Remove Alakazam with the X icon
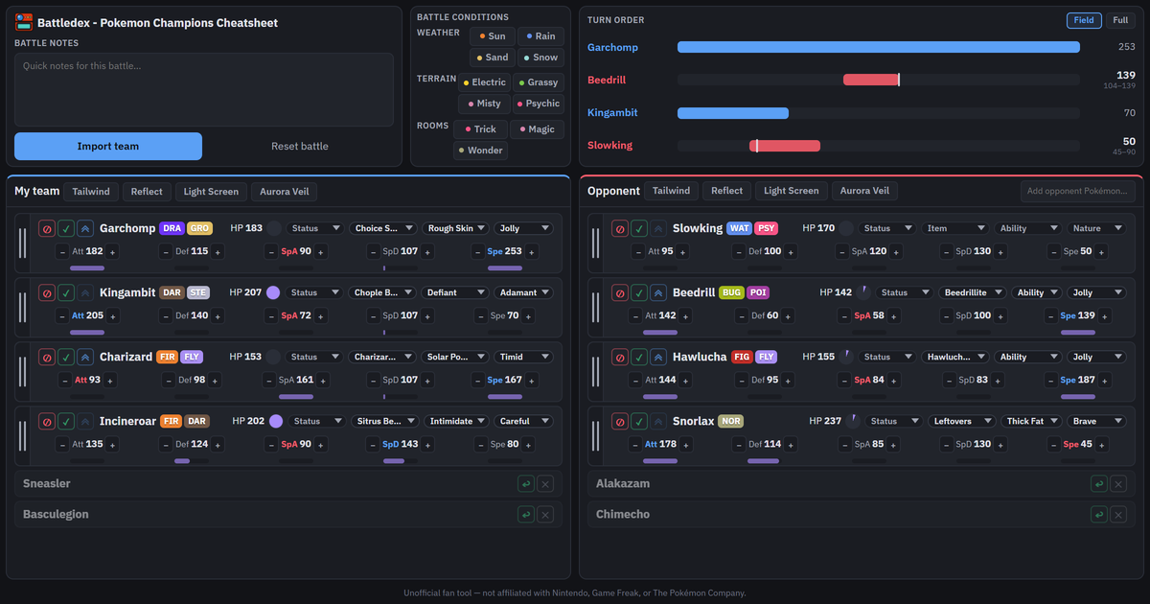This screenshot has width=1150, height=604. coord(1118,484)
